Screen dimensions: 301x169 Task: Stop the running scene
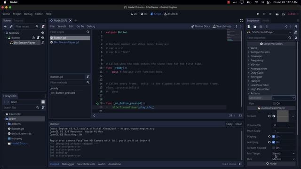[270, 14]
